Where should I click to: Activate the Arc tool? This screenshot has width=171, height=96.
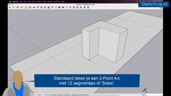click(26, 7)
